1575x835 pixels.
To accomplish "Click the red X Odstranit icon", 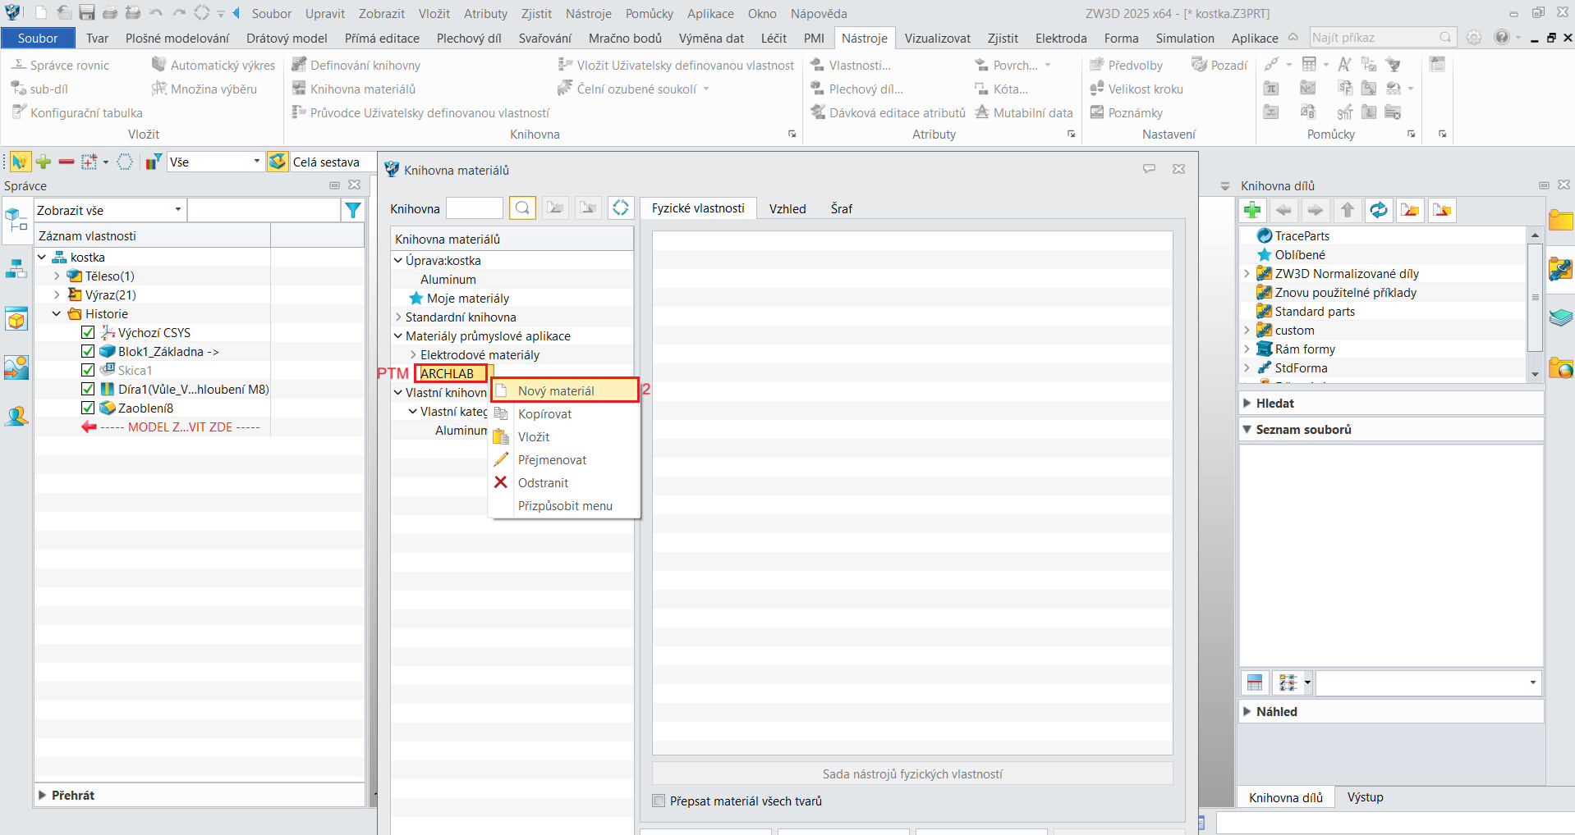I will tap(501, 482).
